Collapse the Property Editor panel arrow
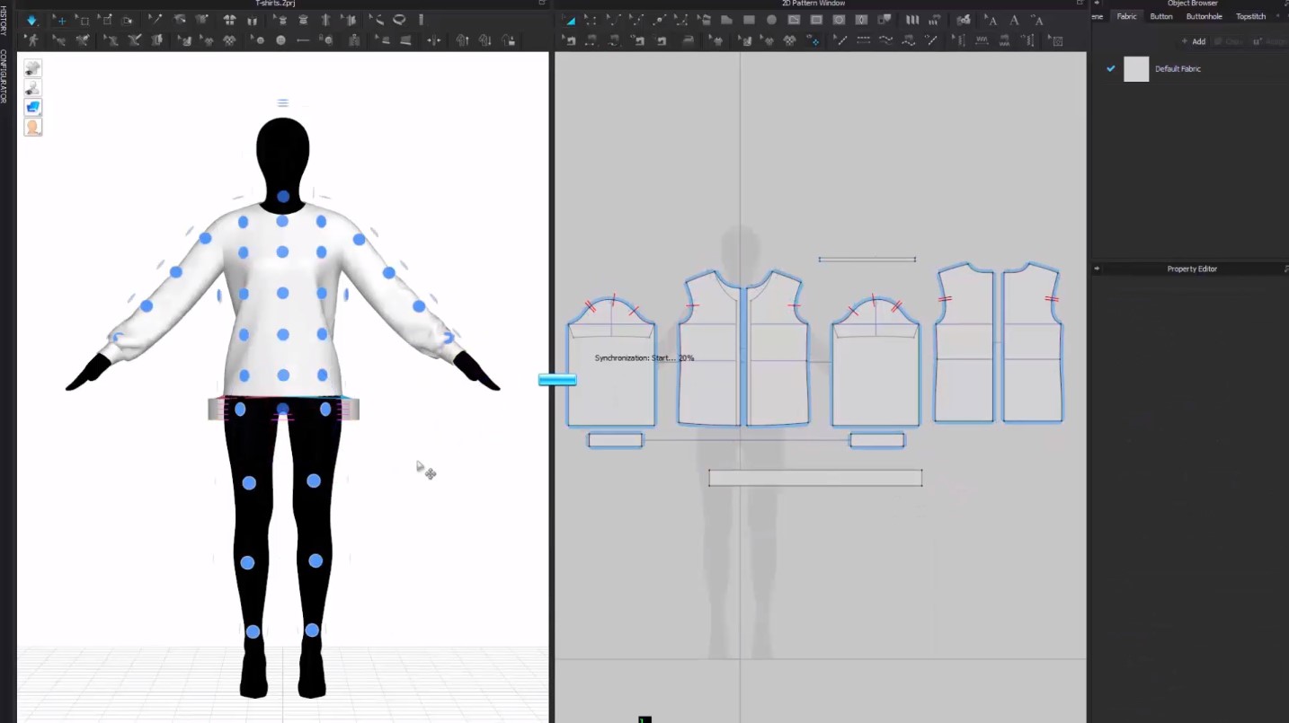Image resolution: width=1289 pixels, height=723 pixels. pyautogui.click(x=1097, y=269)
